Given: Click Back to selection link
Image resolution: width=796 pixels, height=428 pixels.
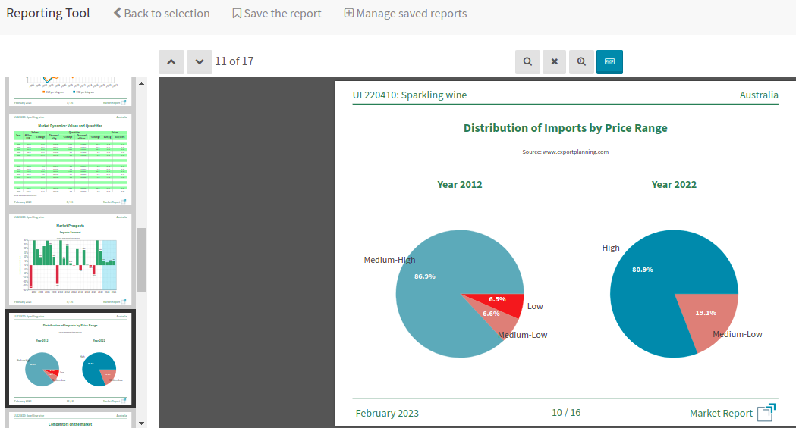Looking at the screenshot, I should point(162,14).
